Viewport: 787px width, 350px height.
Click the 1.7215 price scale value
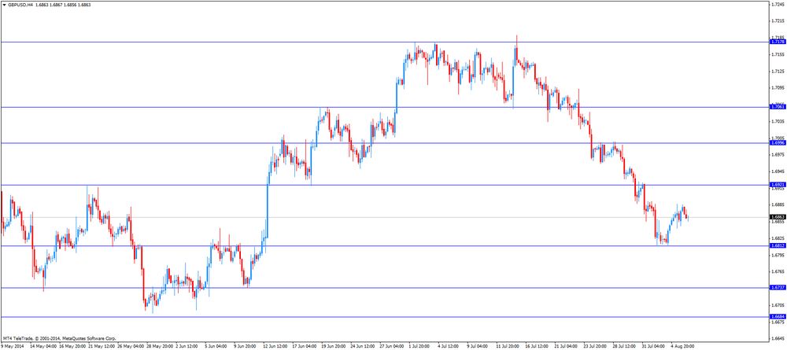[x=778, y=21]
